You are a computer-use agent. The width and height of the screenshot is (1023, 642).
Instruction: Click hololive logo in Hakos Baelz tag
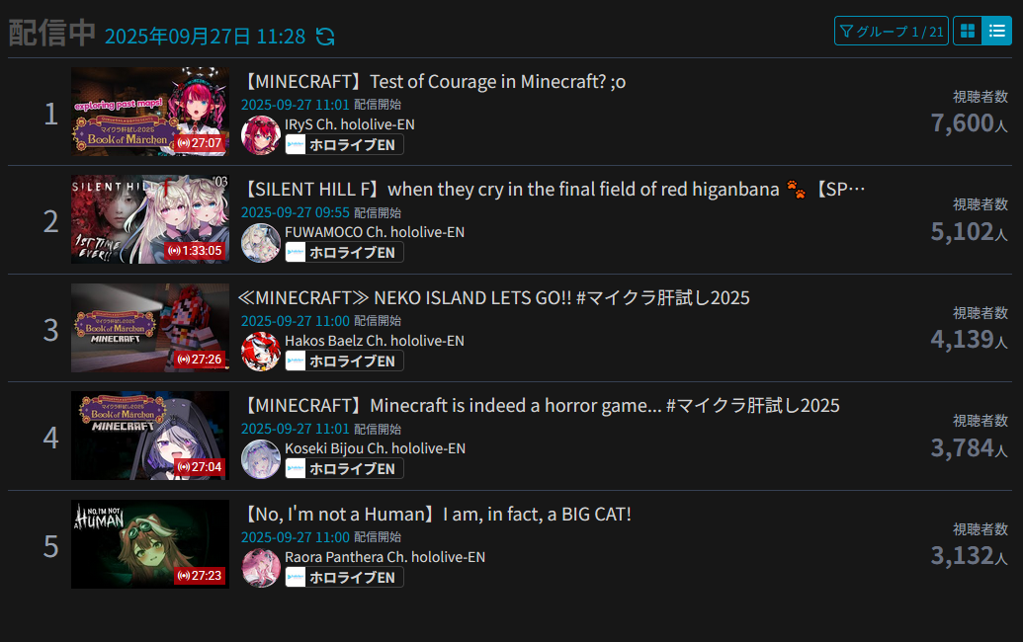[296, 361]
